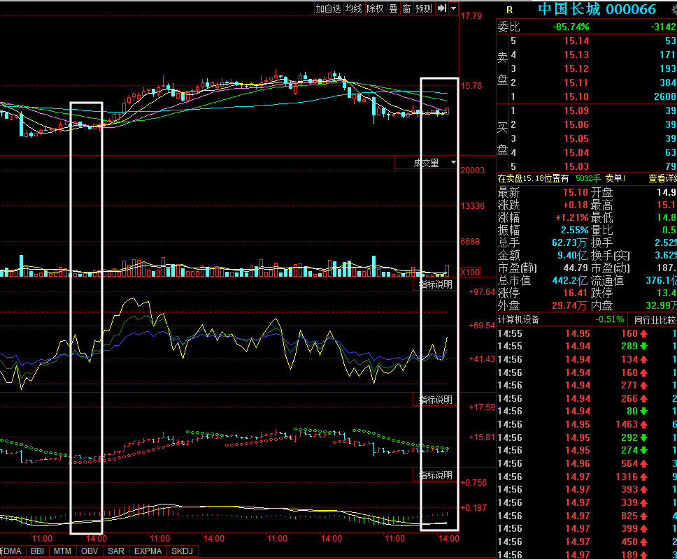
Task: Toggle the 预测 forecast button
Action: tap(424, 8)
